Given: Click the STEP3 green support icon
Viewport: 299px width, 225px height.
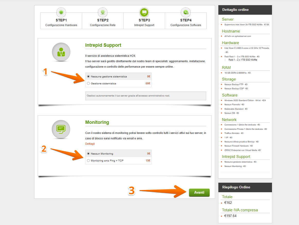Looking at the screenshot, I should pos(144,12).
